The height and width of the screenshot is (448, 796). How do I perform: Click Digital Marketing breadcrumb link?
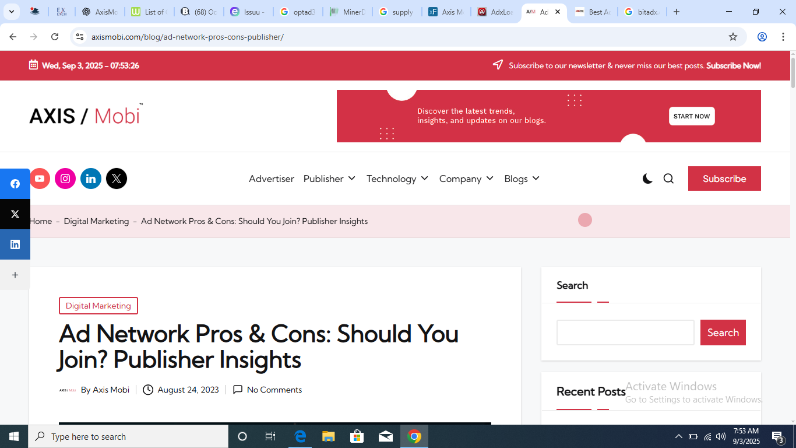pyautogui.click(x=96, y=221)
